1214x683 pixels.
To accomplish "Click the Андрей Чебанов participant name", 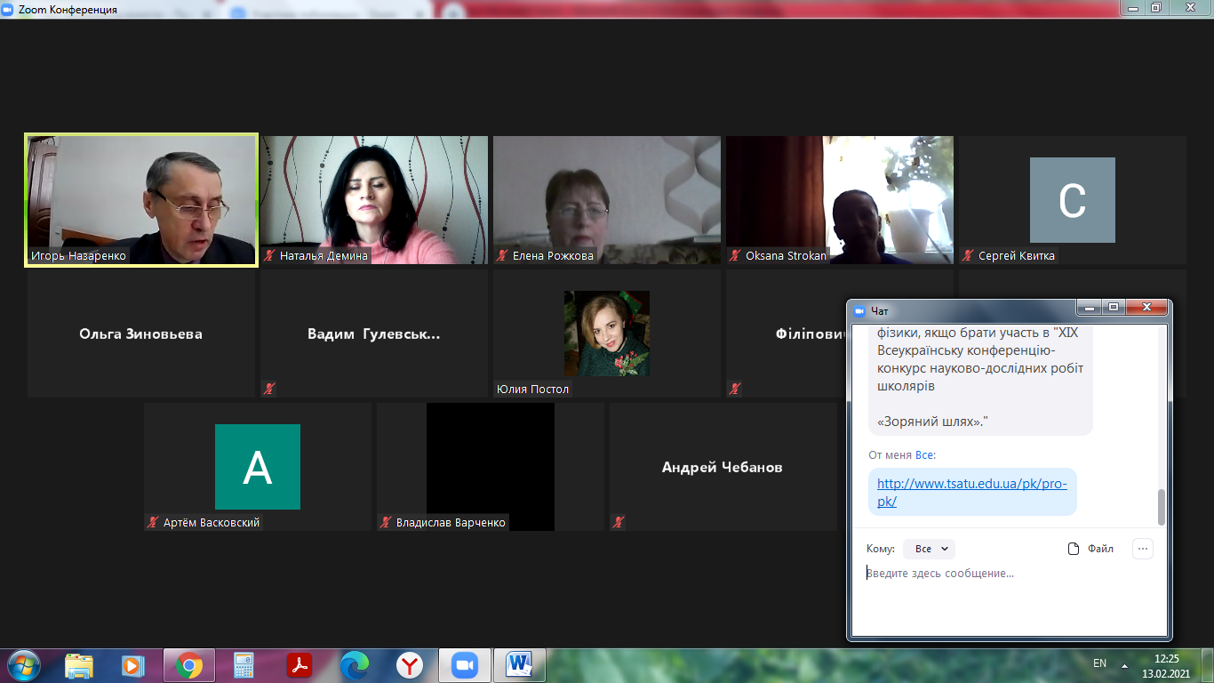I will [x=723, y=468].
